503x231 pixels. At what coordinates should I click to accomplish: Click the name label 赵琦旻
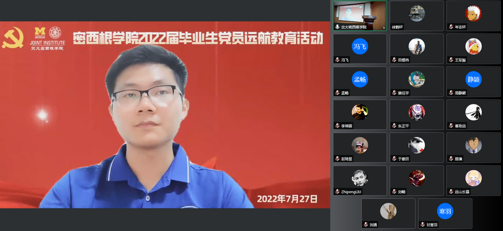click(347, 158)
